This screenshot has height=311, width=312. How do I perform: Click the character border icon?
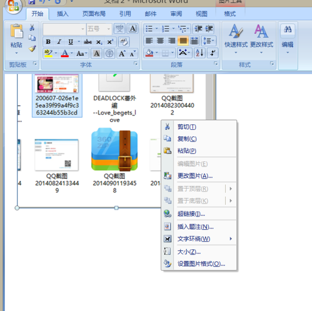[133, 29]
